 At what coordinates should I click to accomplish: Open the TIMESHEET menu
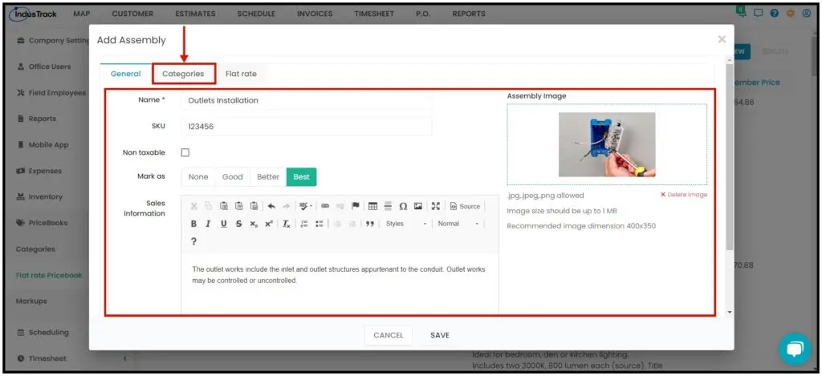pos(374,14)
